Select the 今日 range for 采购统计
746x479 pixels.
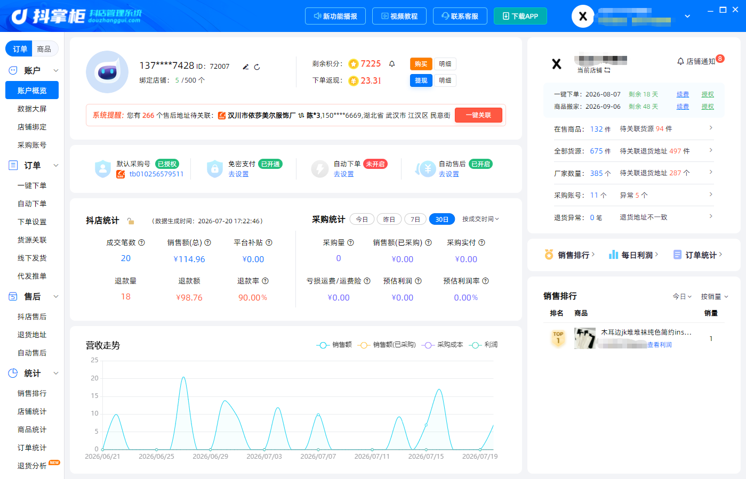362,219
